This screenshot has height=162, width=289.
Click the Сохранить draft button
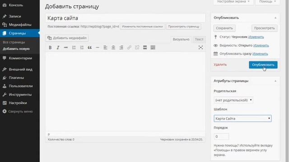(x=224, y=28)
